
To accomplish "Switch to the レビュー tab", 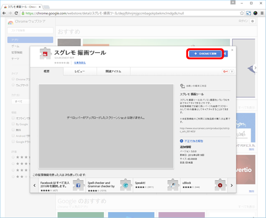I will pyautogui.click(x=80, y=71).
